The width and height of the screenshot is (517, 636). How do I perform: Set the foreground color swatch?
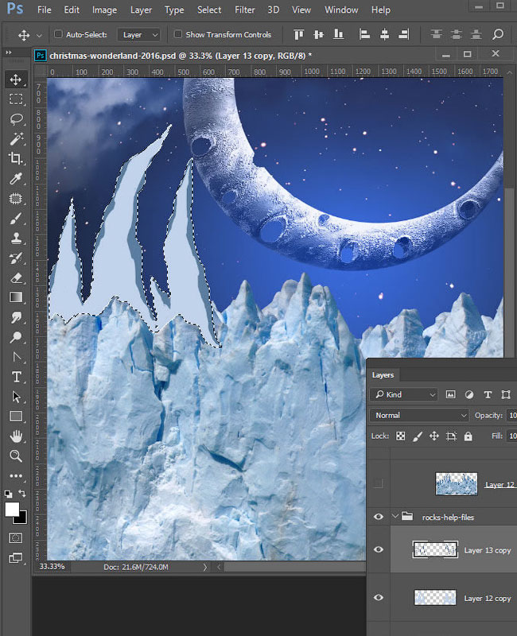click(11, 509)
